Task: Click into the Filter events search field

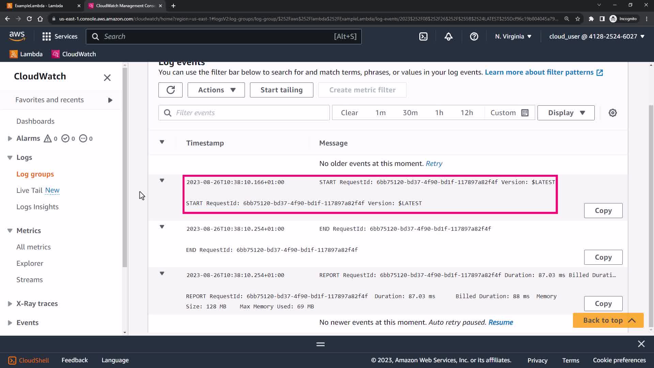Action: coord(249,113)
